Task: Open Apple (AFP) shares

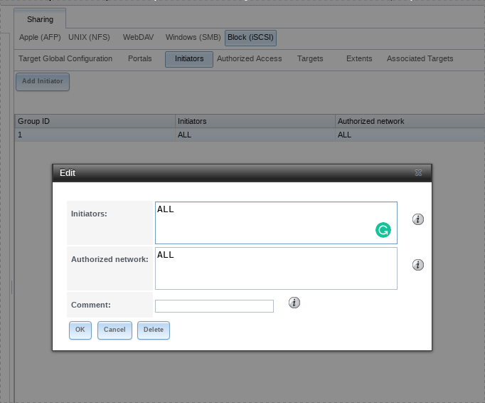Action: coord(40,37)
